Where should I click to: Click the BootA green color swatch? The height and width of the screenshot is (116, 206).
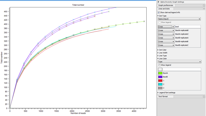(x=160, y=73)
